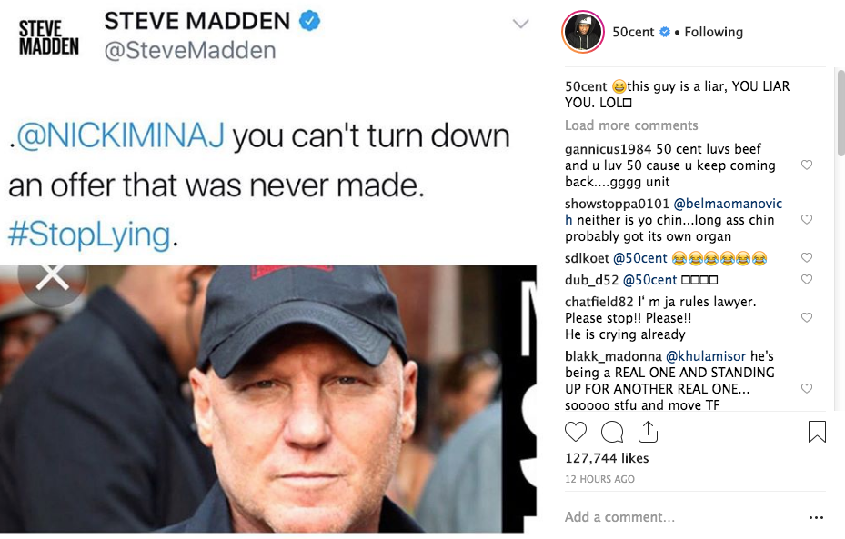Image resolution: width=845 pixels, height=539 pixels.
Task: Open the @NICKIMINAJ mention link
Action: click(x=120, y=135)
